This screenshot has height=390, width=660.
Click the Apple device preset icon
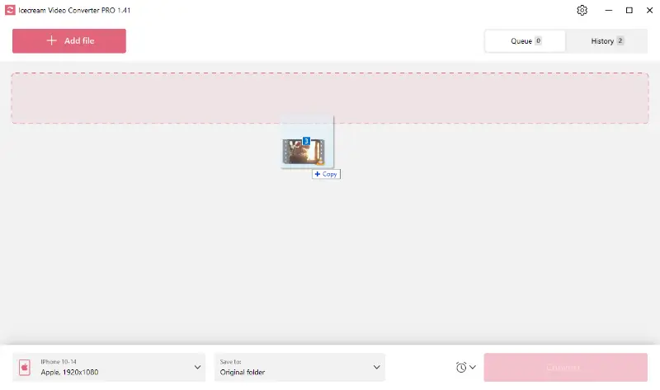(25, 367)
